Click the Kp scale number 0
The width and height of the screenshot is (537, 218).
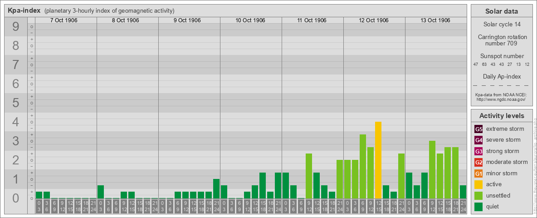[16, 198]
